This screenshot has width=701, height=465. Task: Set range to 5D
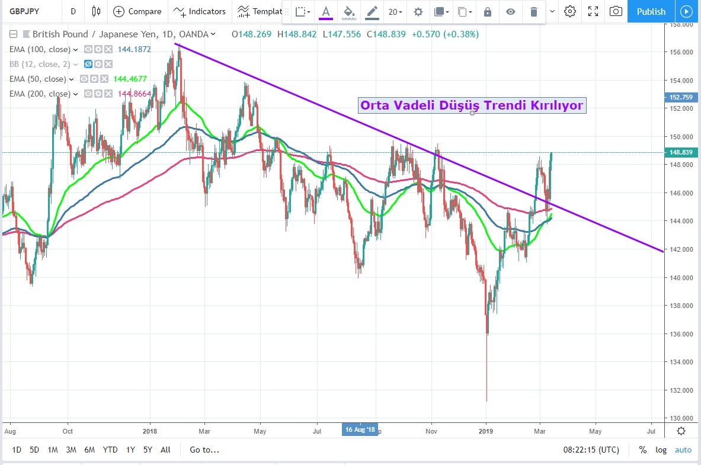34,450
